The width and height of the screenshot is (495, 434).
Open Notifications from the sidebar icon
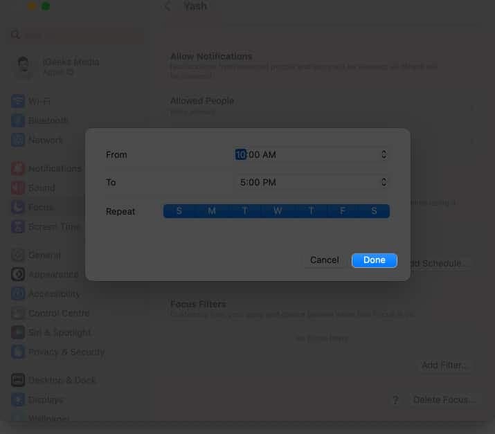18,169
